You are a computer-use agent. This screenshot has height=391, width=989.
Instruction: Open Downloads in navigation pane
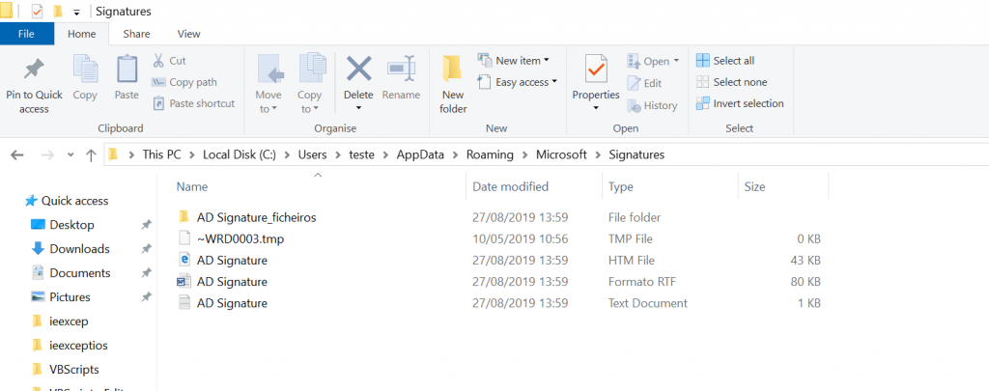[79, 248]
